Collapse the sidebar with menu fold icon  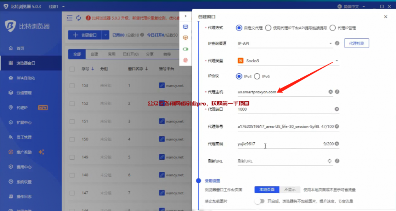[70, 18]
